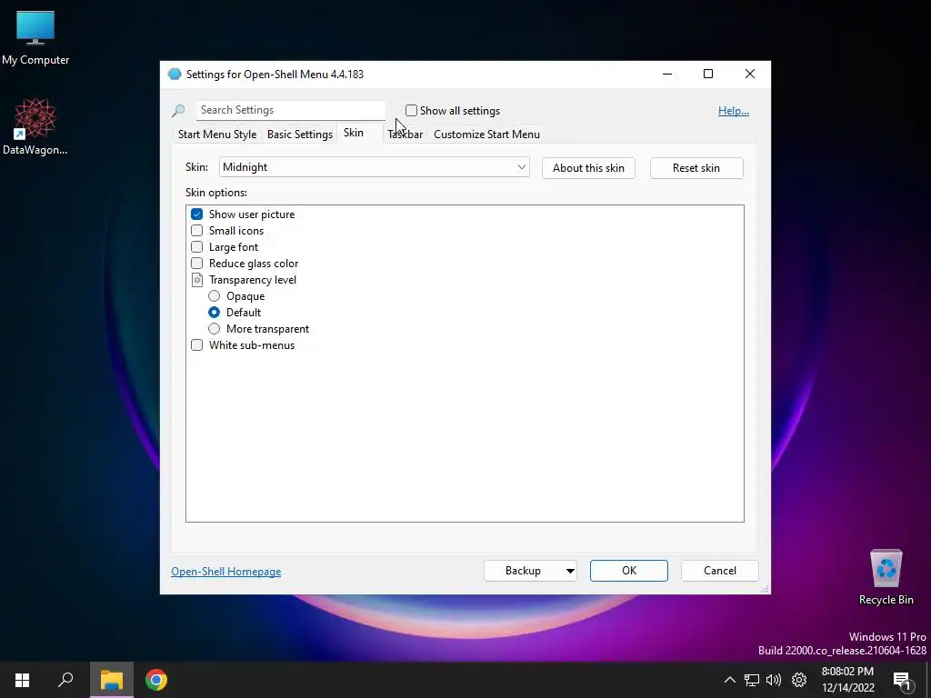Select Opaque transparency radio
Screen dimensions: 931x698
click(214, 296)
